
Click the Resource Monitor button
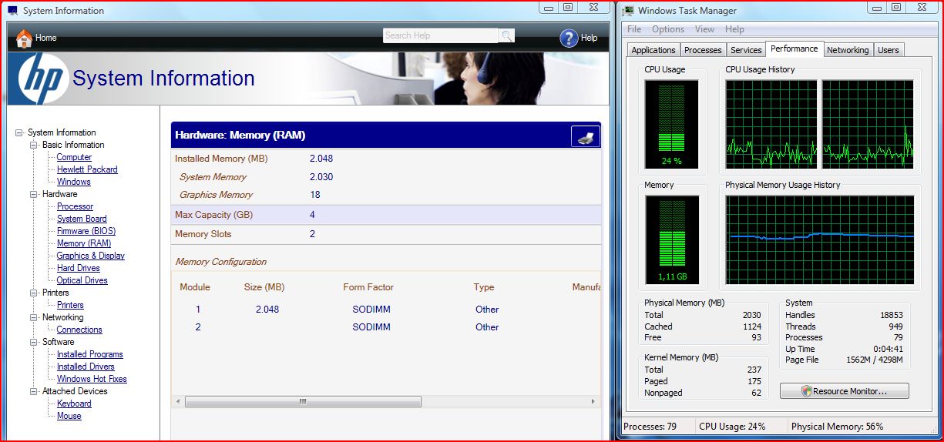(844, 391)
